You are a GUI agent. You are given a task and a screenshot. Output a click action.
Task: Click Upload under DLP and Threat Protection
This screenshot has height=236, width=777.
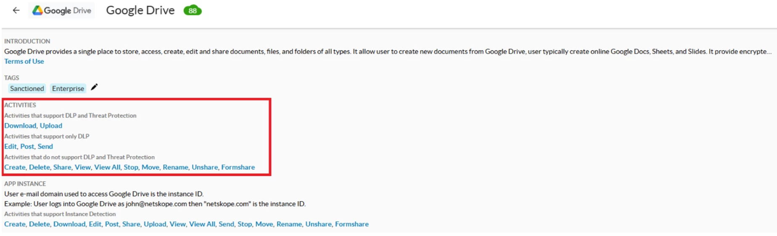pyautogui.click(x=51, y=126)
